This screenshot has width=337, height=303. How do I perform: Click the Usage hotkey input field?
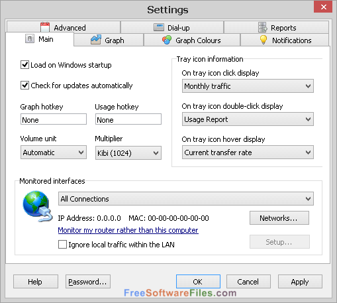(128, 119)
